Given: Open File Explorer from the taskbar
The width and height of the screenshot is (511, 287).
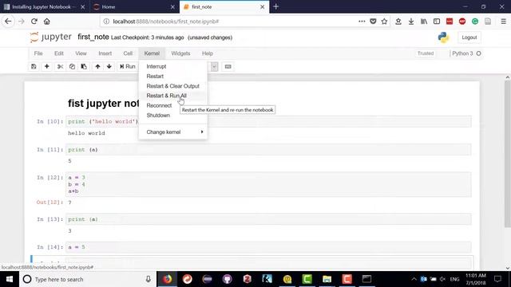Looking at the screenshot, I should (327, 279).
